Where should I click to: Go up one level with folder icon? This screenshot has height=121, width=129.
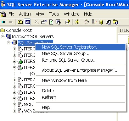coord(20,22)
